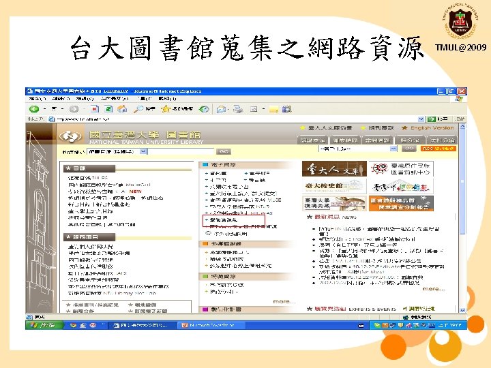Open the 編輯 (Edit) menu

[x=61, y=99]
